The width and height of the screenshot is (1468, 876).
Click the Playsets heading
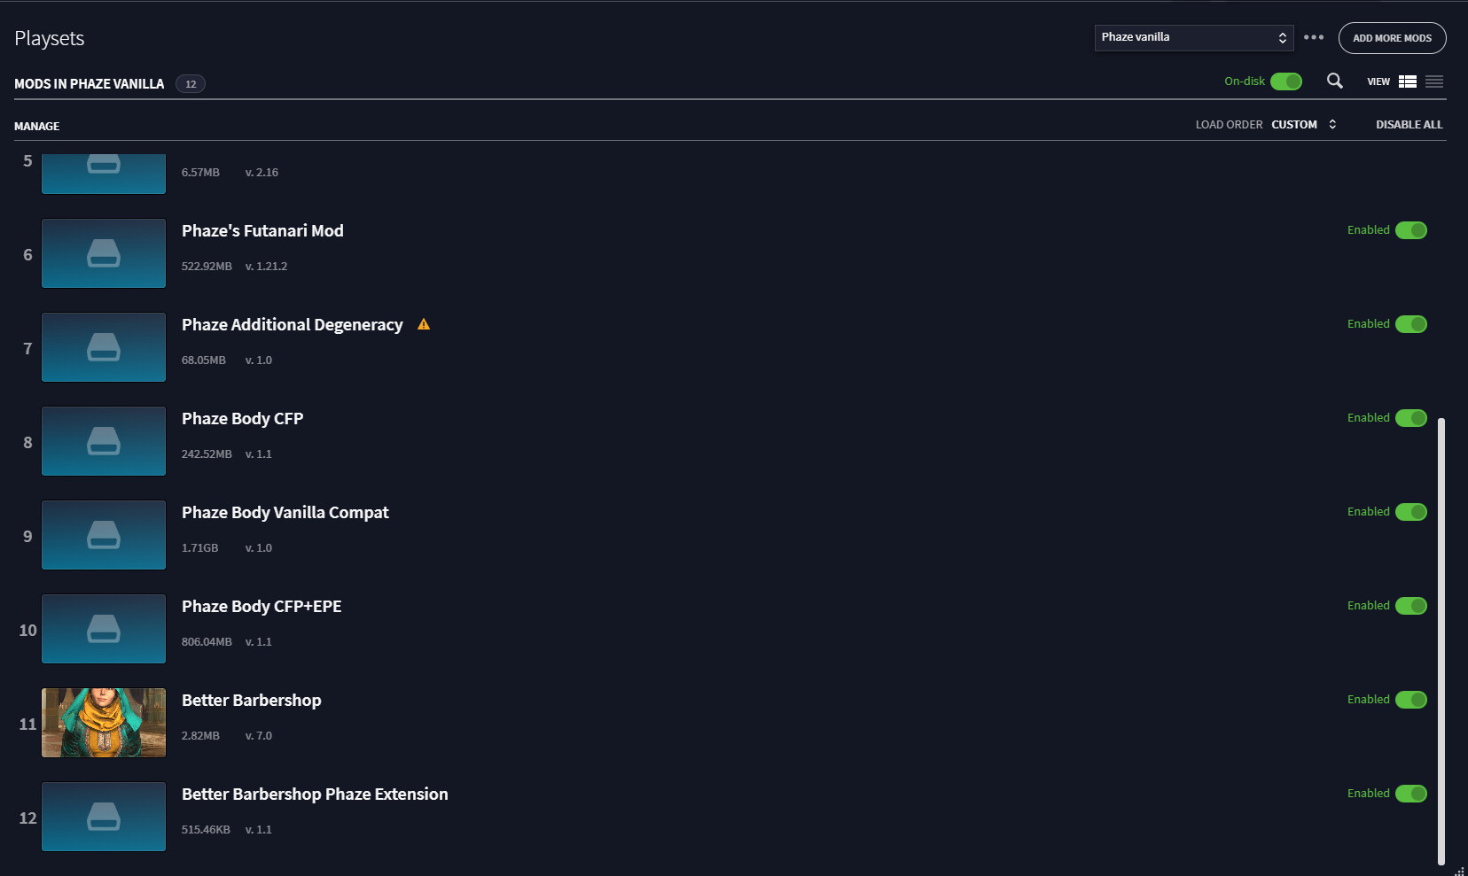pyautogui.click(x=50, y=39)
